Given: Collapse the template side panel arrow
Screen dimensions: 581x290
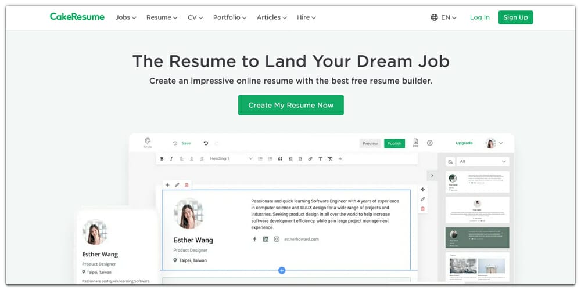Looking at the screenshot, I should click(x=432, y=175).
